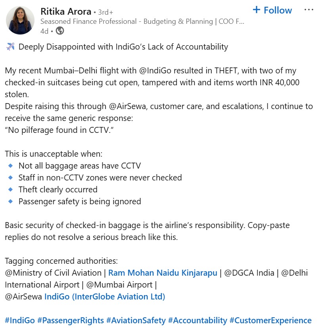Viewport: 322px width, 328px height.
Task: Click the globe public visibility icon
Action: pyautogui.click(x=60, y=31)
